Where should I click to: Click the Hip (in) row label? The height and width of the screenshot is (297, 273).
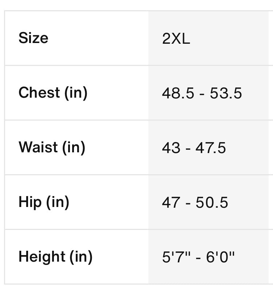[44, 202]
